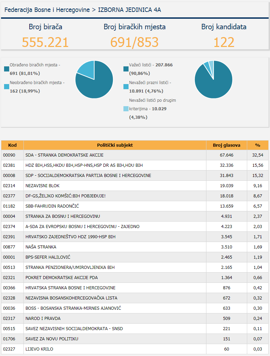Click 'IZBORNA JEDINICA 4A' in the breadcrumb
The width and height of the screenshot is (270, 356).
pos(130,10)
